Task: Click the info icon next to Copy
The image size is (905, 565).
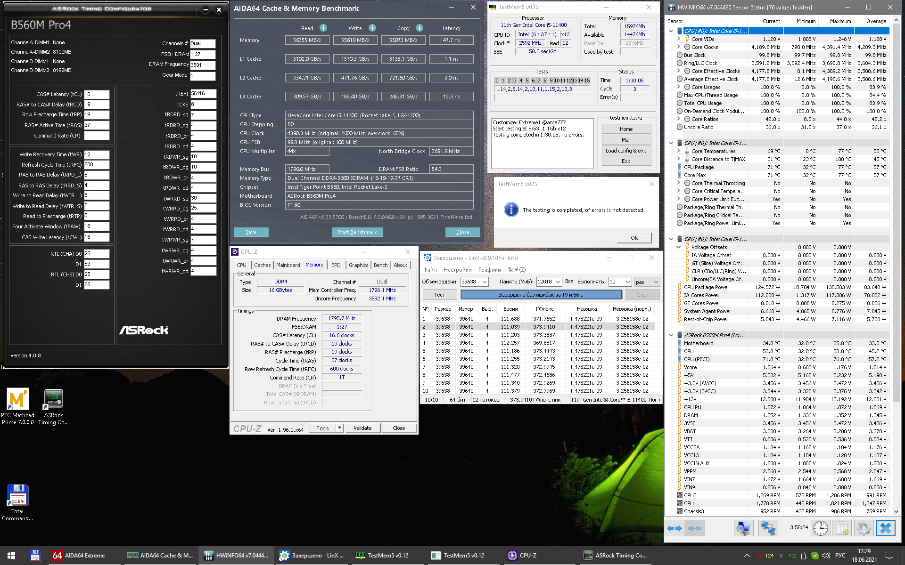Action: click(x=420, y=28)
